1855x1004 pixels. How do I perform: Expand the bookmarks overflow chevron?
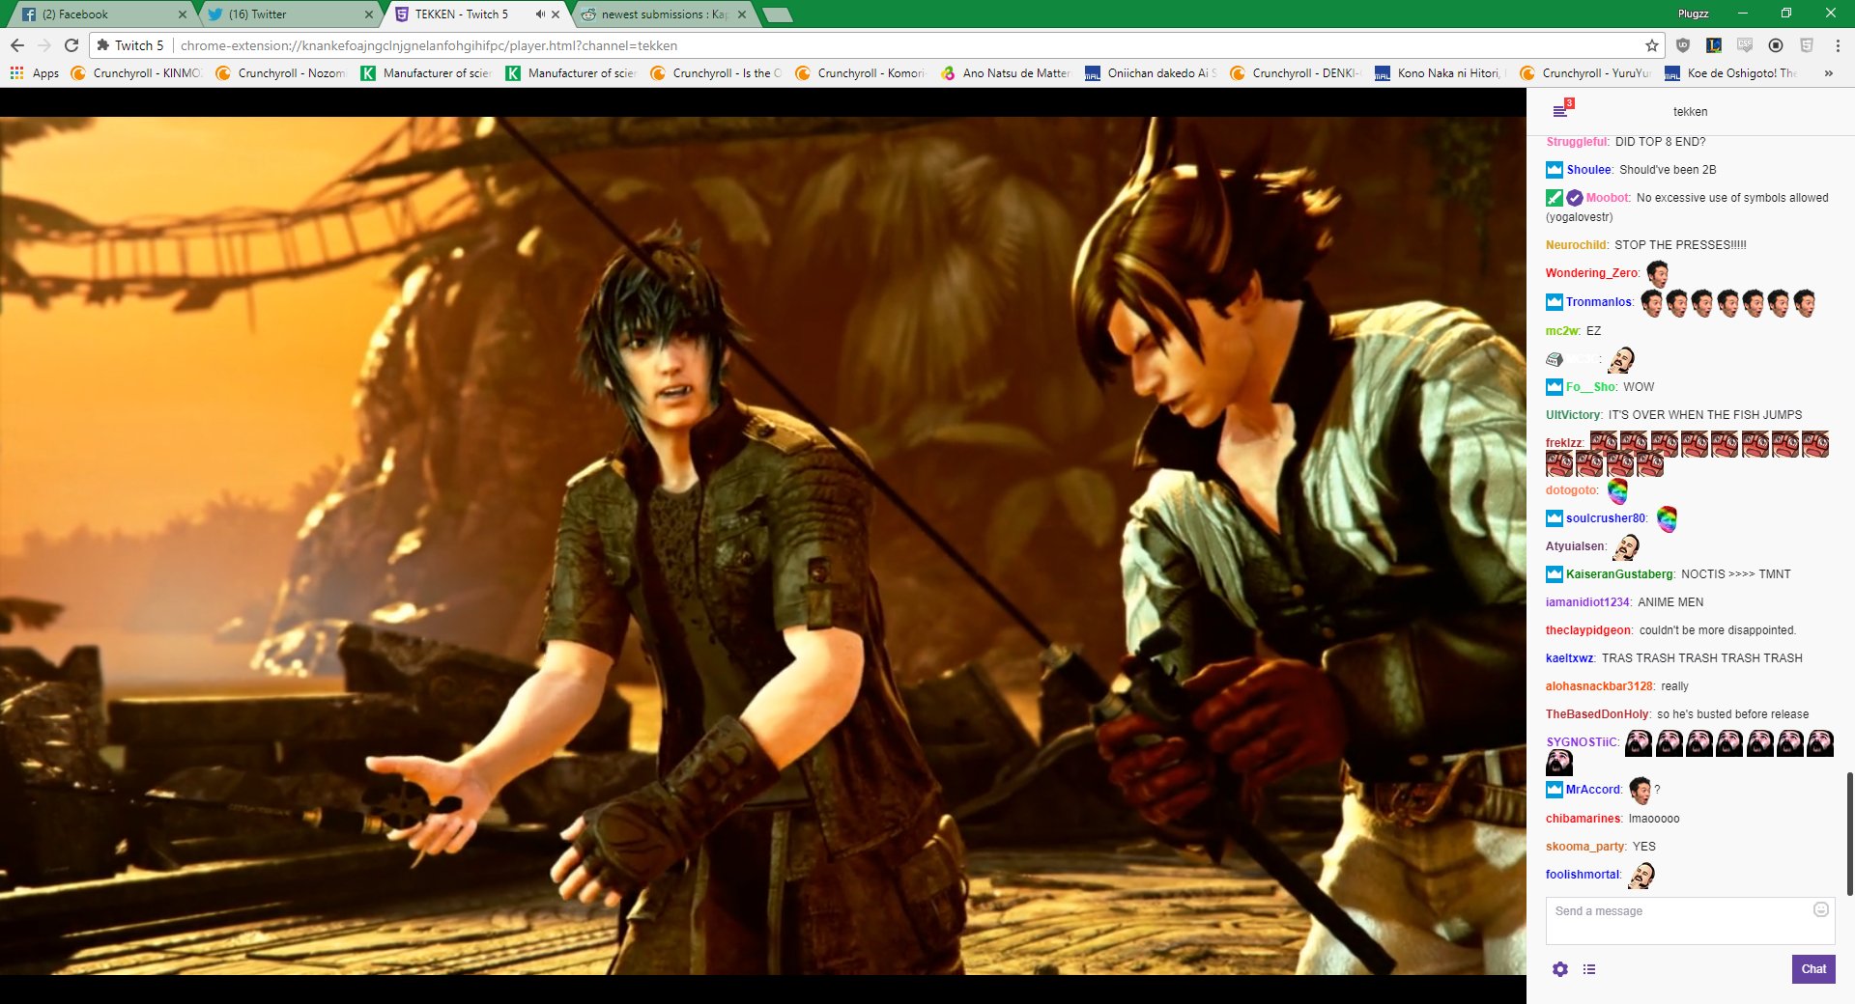(1828, 73)
